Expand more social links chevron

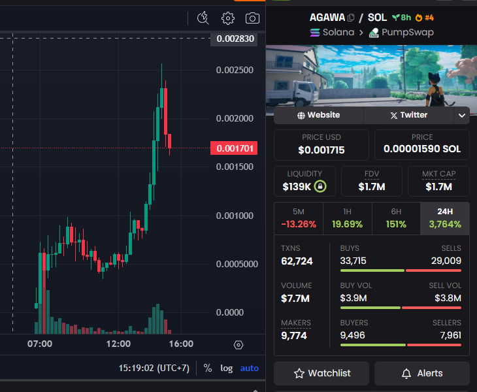(x=462, y=115)
